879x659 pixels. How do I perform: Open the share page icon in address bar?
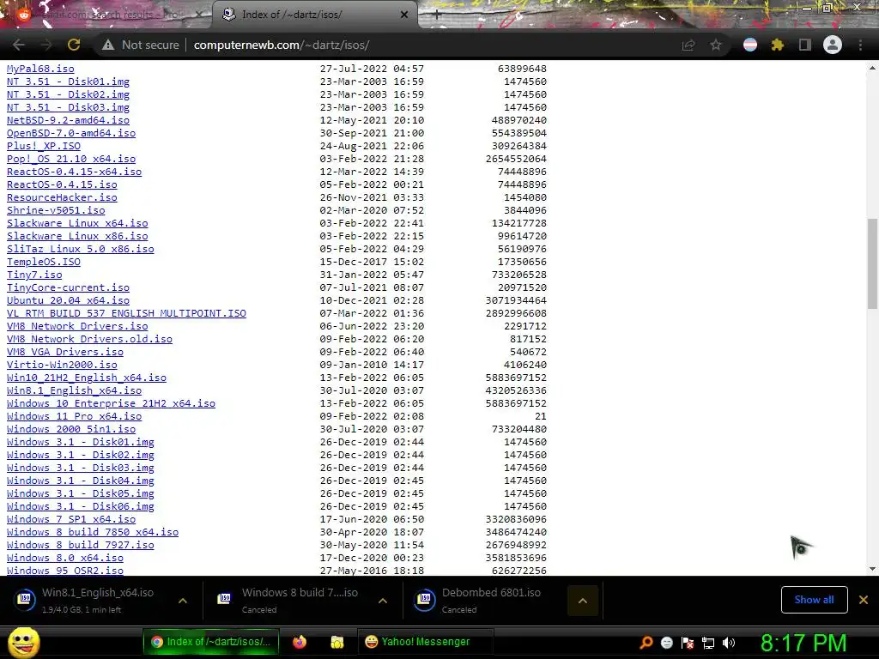688,45
